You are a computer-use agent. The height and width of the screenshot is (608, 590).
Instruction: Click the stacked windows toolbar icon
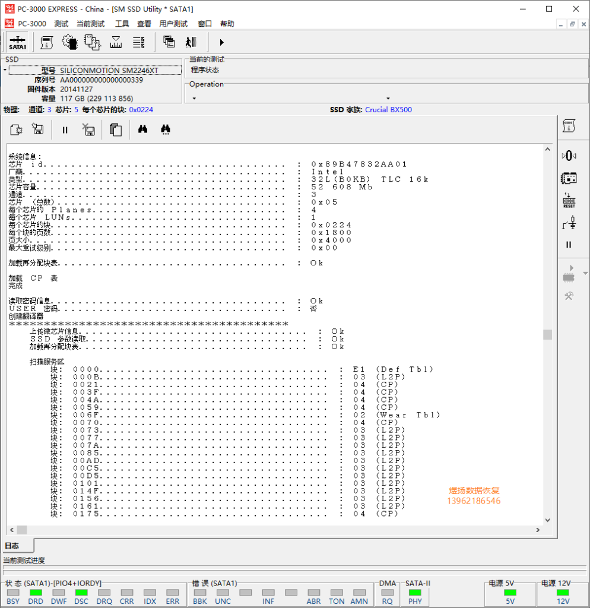point(169,42)
